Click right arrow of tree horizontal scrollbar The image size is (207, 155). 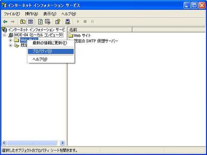[63, 143]
